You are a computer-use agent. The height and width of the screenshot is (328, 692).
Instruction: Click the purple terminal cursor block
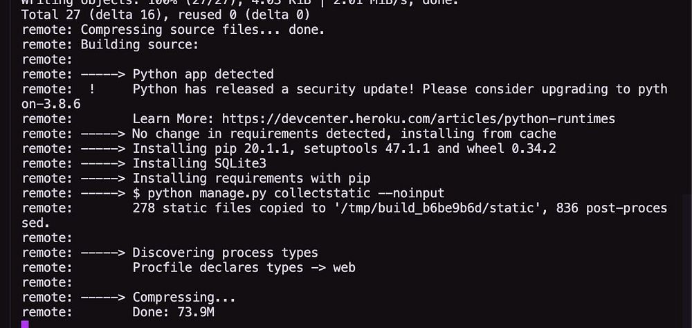tap(25, 324)
